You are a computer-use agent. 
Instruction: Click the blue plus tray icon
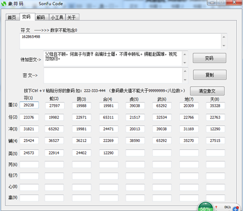[236, 209]
